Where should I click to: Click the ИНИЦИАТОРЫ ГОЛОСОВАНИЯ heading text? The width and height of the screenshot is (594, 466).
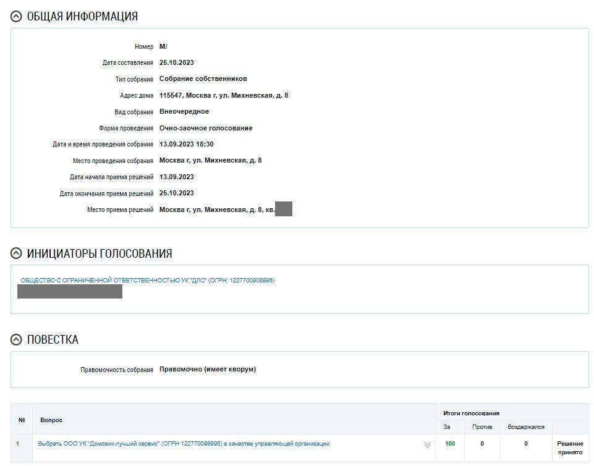(100, 253)
